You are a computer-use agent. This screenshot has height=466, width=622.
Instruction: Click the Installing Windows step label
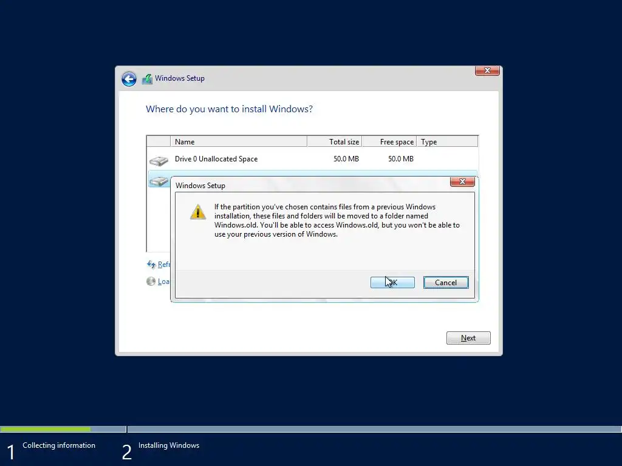[x=169, y=445]
